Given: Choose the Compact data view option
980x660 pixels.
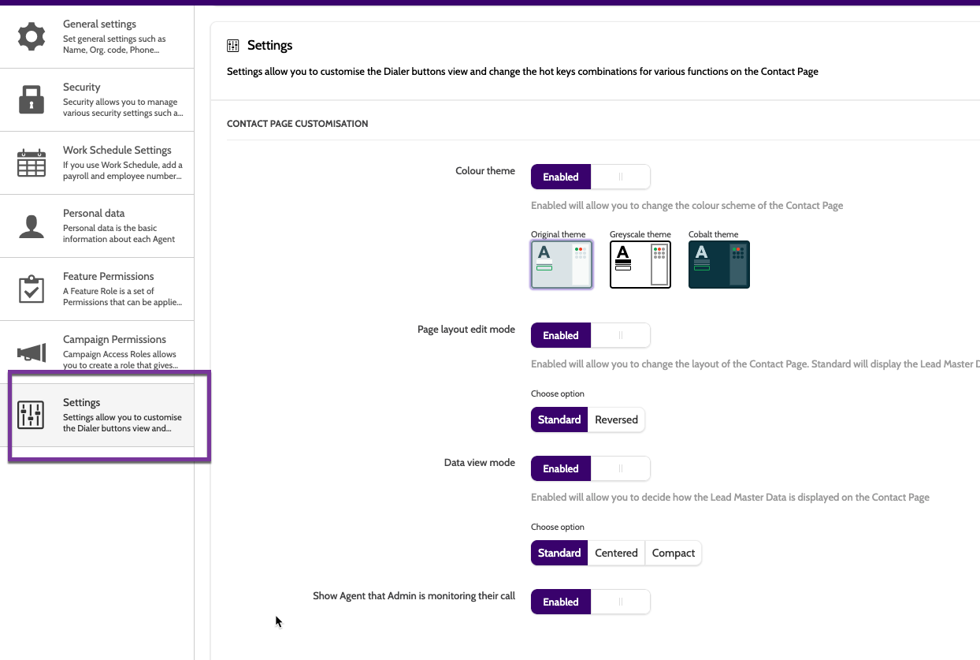Looking at the screenshot, I should 673,553.
